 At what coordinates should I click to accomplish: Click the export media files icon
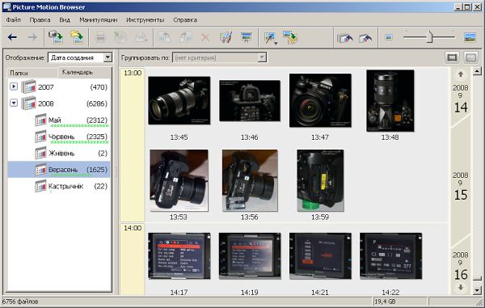pos(290,37)
